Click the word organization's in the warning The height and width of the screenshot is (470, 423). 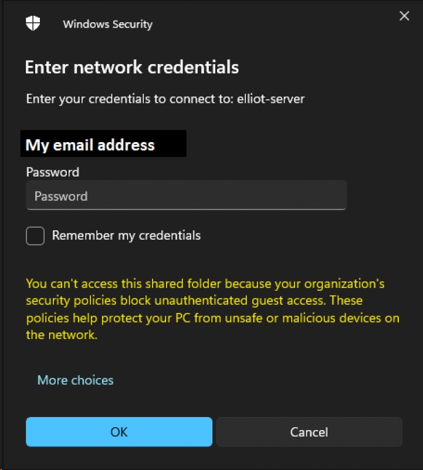tap(344, 284)
